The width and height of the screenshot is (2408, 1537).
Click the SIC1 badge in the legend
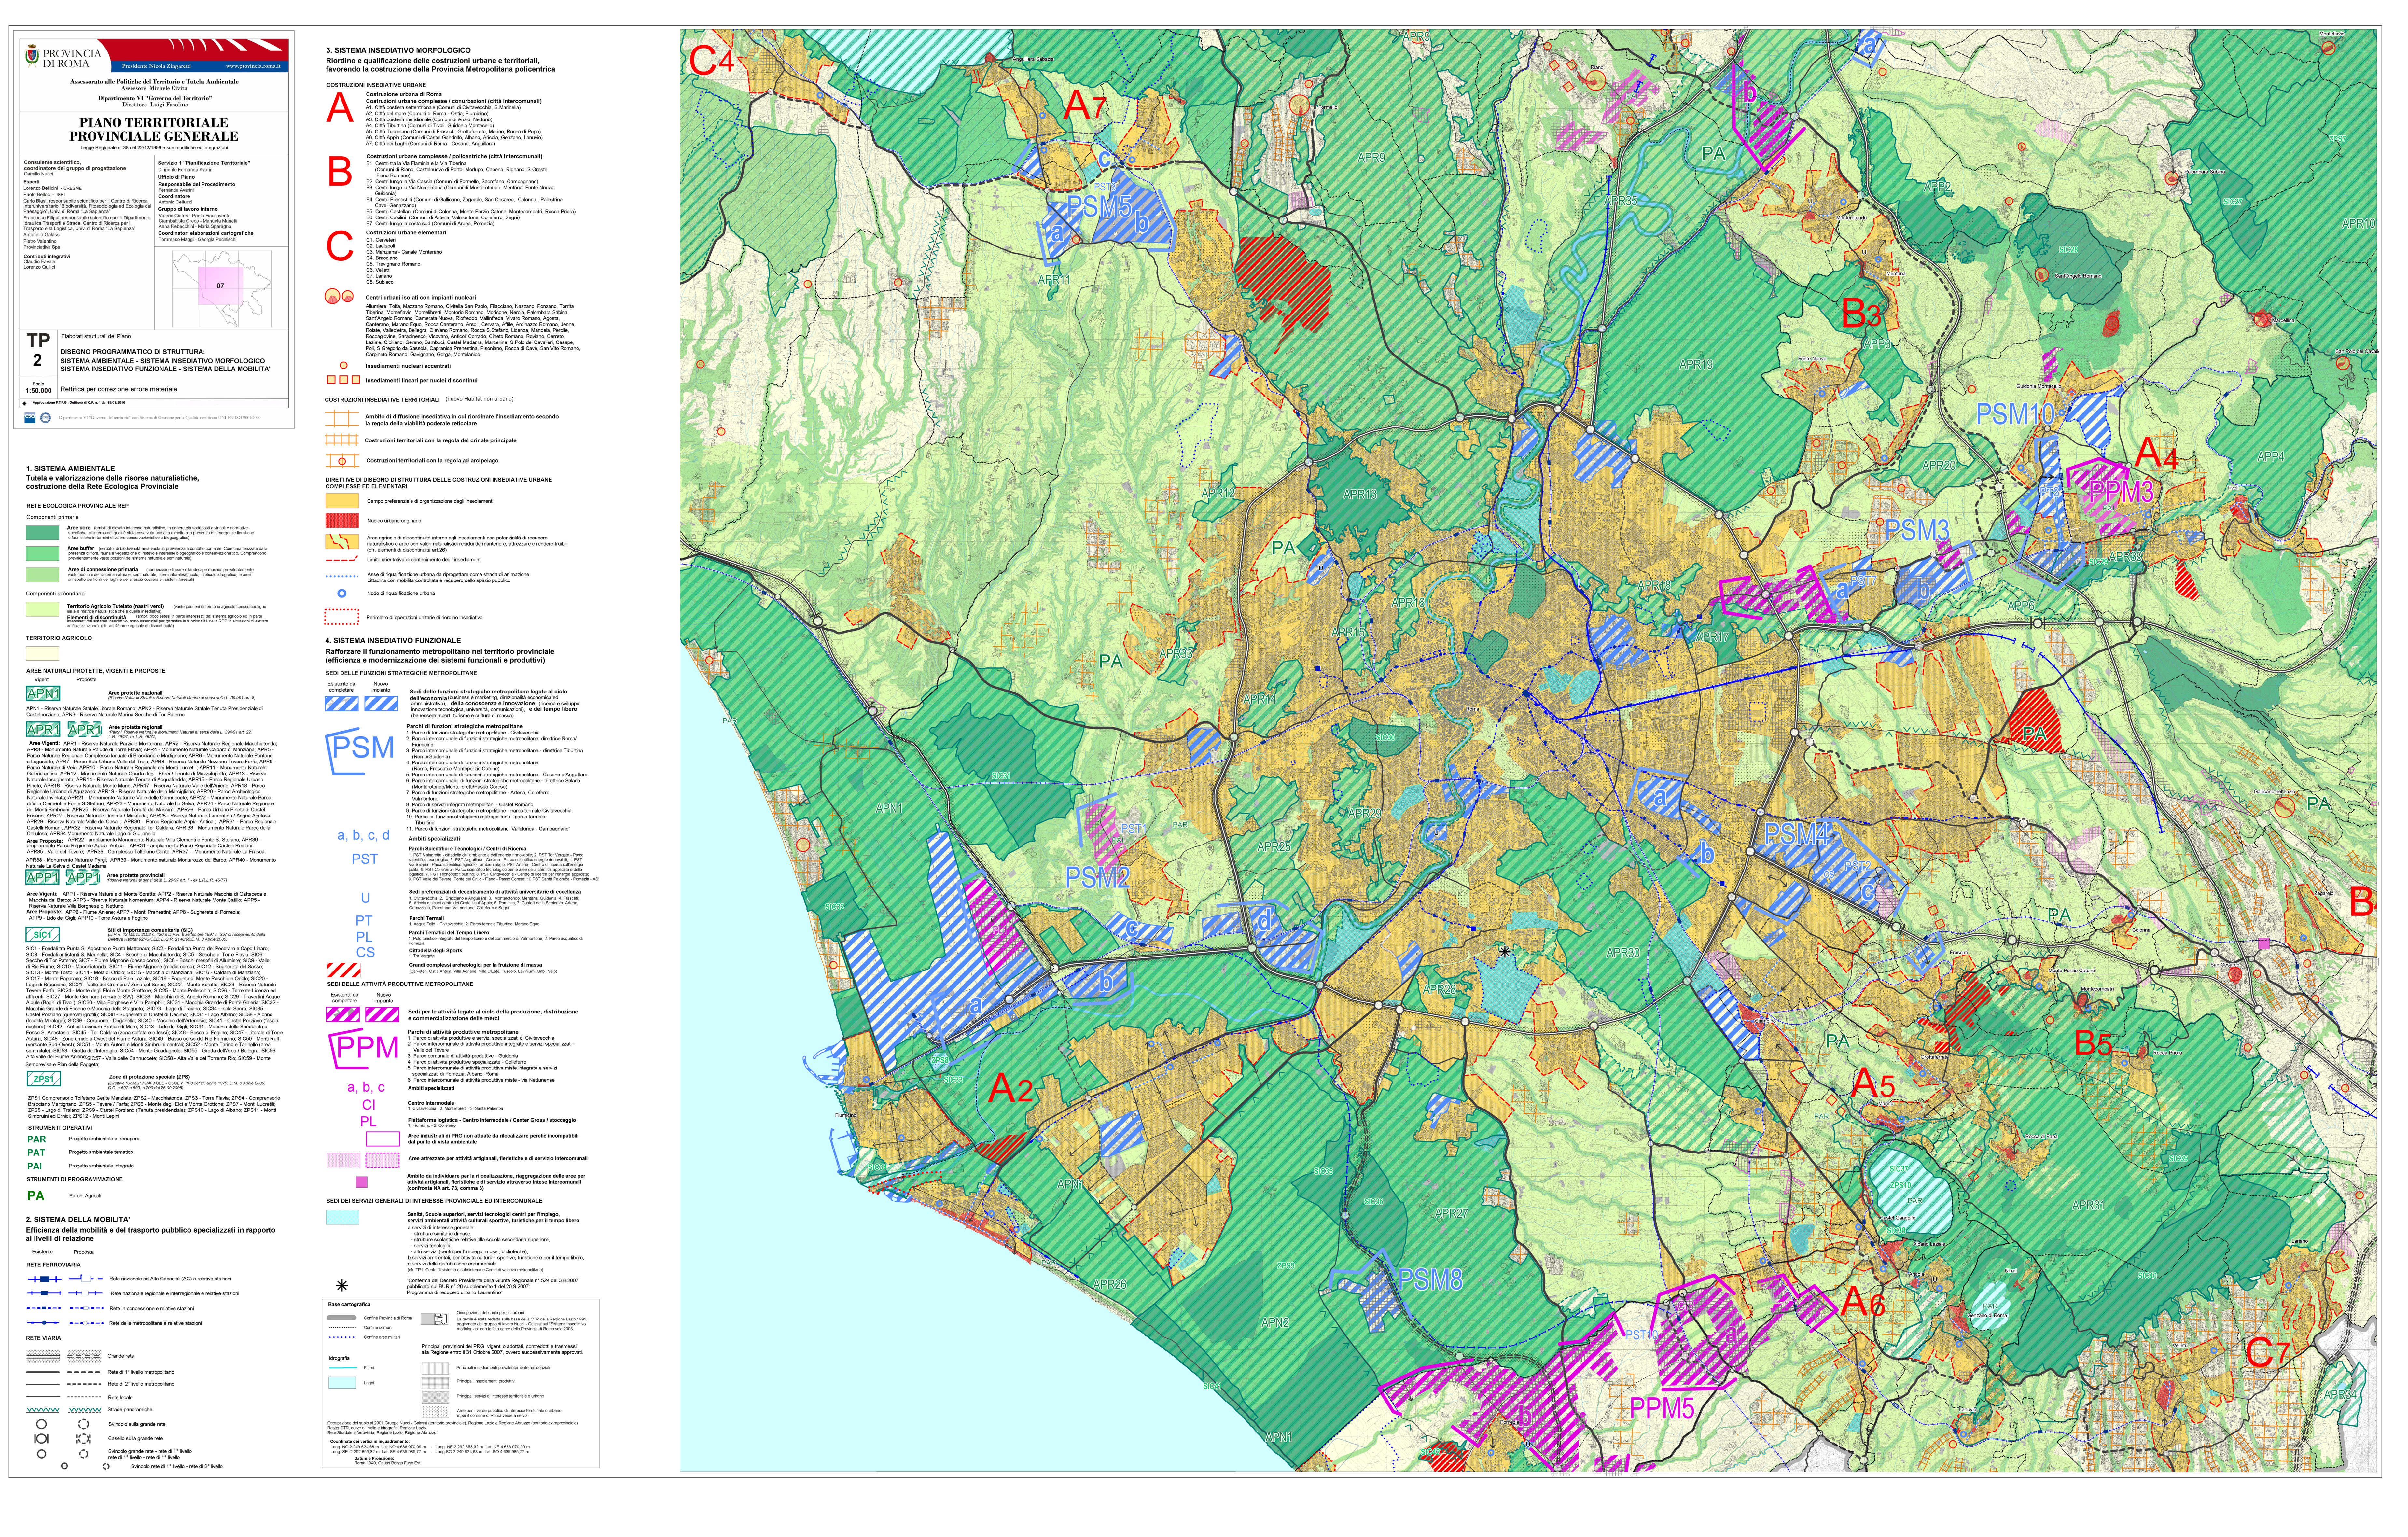click(43, 934)
